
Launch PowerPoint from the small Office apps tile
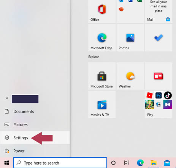[x=121, y=9]
